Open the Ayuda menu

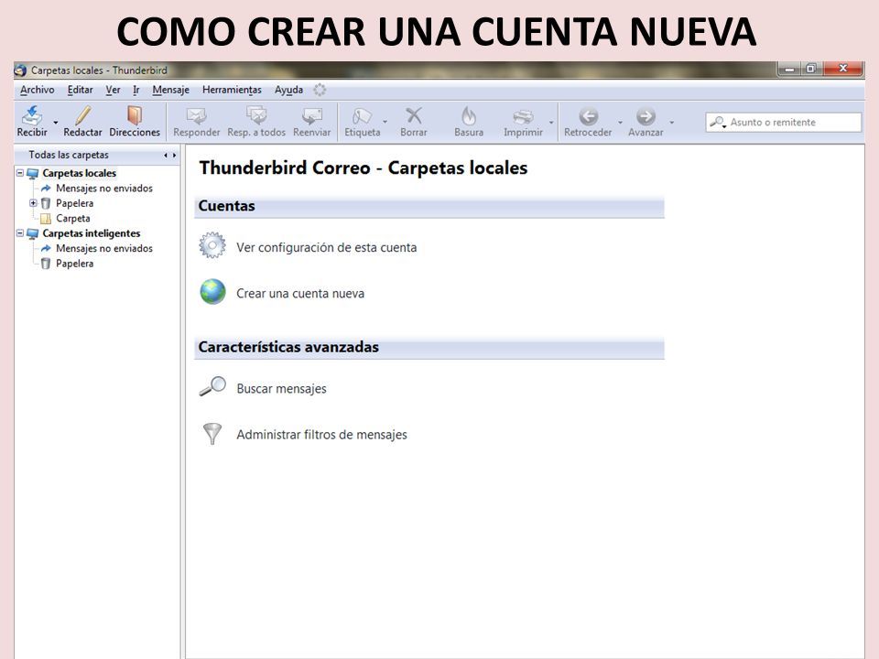click(288, 90)
